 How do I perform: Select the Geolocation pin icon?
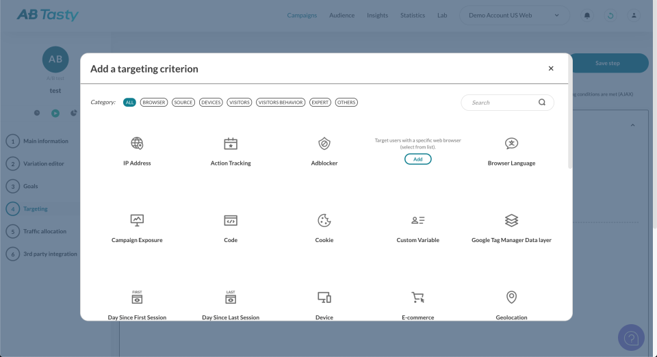(x=511, y=297)
